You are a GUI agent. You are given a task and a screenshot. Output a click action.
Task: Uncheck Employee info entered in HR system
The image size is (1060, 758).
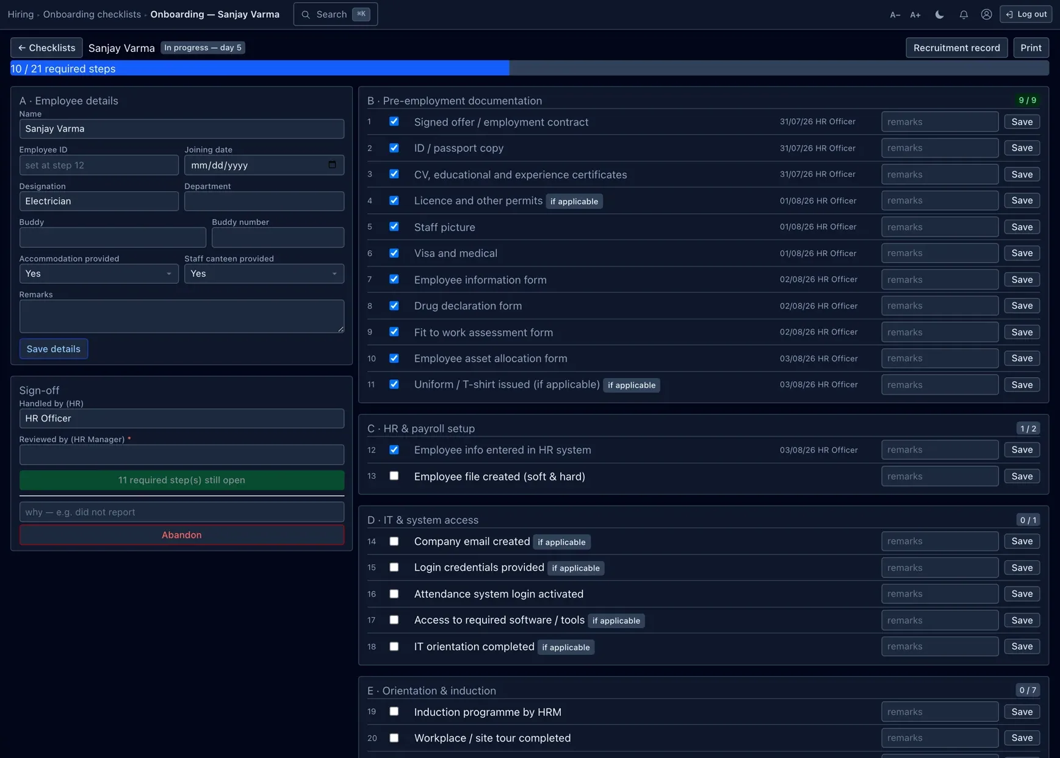click(394, 449)
